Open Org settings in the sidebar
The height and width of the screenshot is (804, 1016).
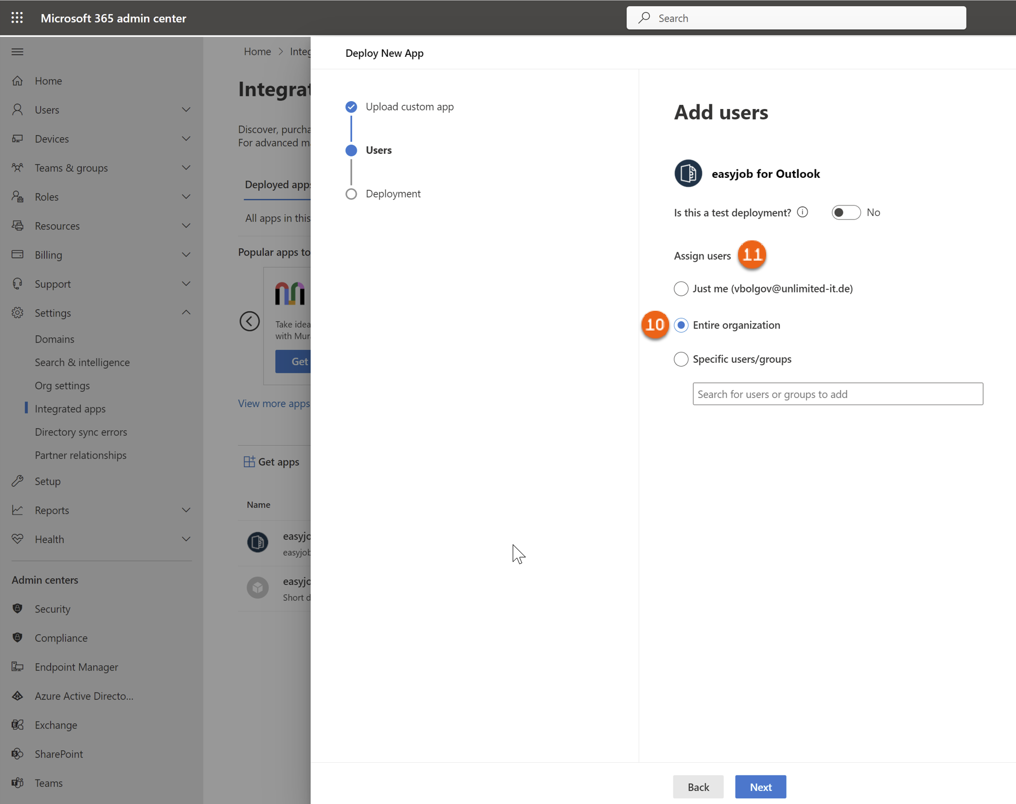(62, 385)
